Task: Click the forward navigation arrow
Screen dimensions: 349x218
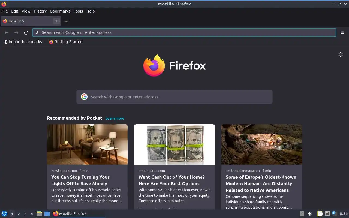Action: pyautogui.click(x=16, y=32)
